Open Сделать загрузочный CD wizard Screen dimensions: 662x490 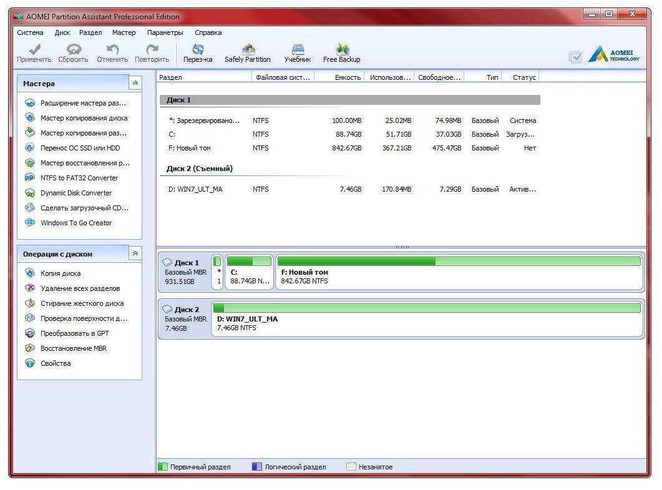click(77, 208)
